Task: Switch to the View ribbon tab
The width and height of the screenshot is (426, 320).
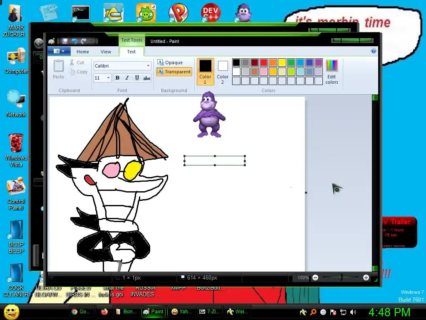Action: pos(106,51)
